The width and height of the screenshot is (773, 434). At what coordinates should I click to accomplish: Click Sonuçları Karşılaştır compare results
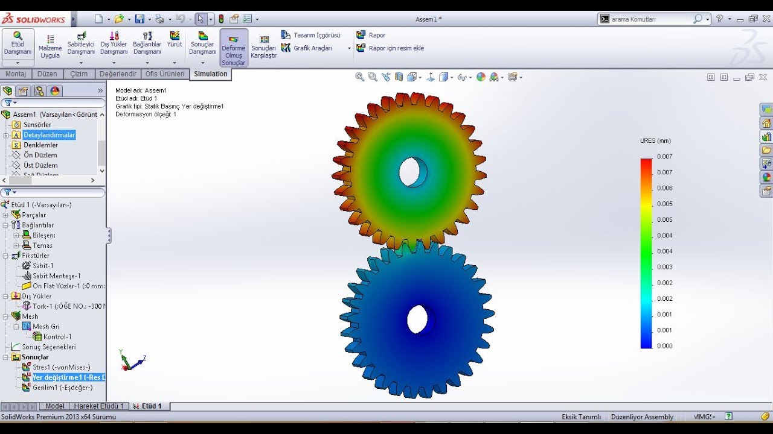[263, 47]
